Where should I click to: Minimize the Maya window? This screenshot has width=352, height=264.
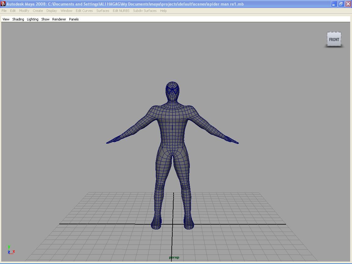click(334, 4)
